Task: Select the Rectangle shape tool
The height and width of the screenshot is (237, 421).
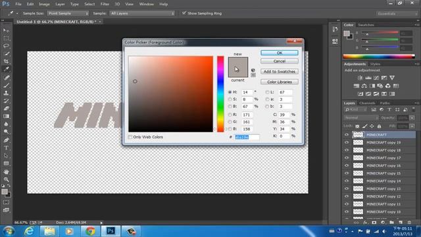Action: coord(6,163)
